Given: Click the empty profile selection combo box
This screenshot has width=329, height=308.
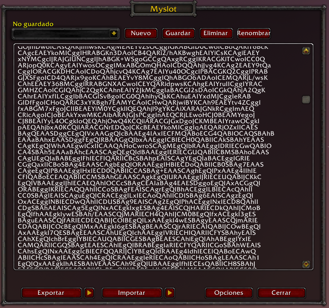Looking at the screenshot, I should 62,33.
